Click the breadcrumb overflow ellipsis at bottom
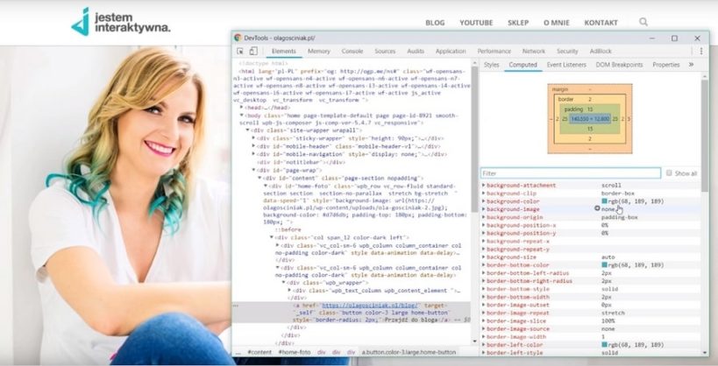The width and height of the screenshot is (718, 366). tap(238, 352)
